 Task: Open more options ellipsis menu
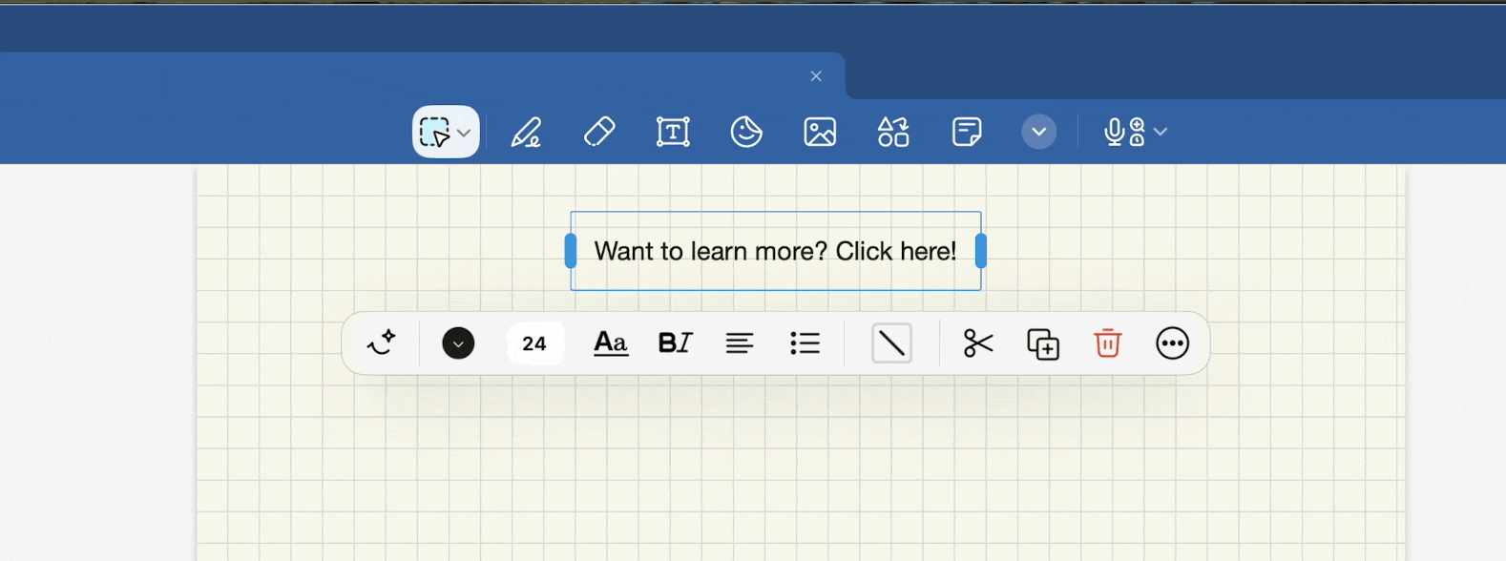[x=1173, y=343]
